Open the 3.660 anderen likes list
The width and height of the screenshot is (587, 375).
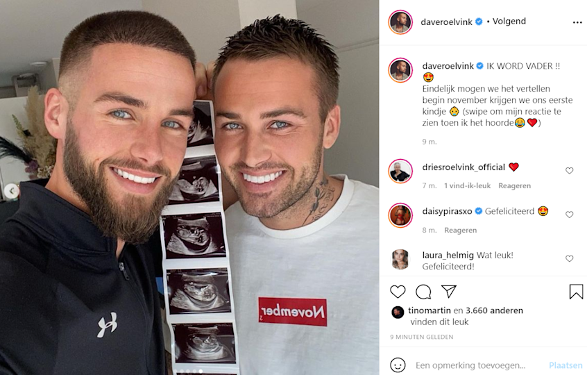click(494, 310)
